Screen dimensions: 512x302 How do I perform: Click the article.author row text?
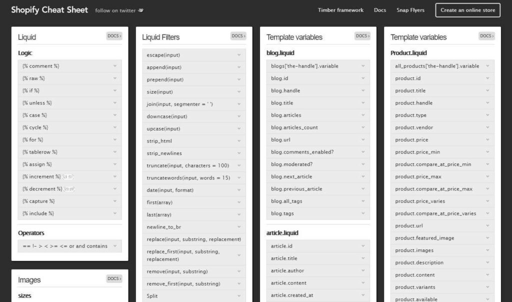(287, 270)
